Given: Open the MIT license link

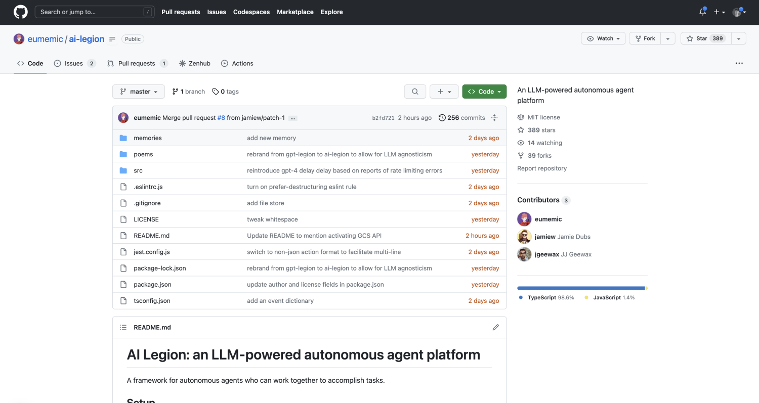Looking at the screenshot, I should [x=543, y=117].
